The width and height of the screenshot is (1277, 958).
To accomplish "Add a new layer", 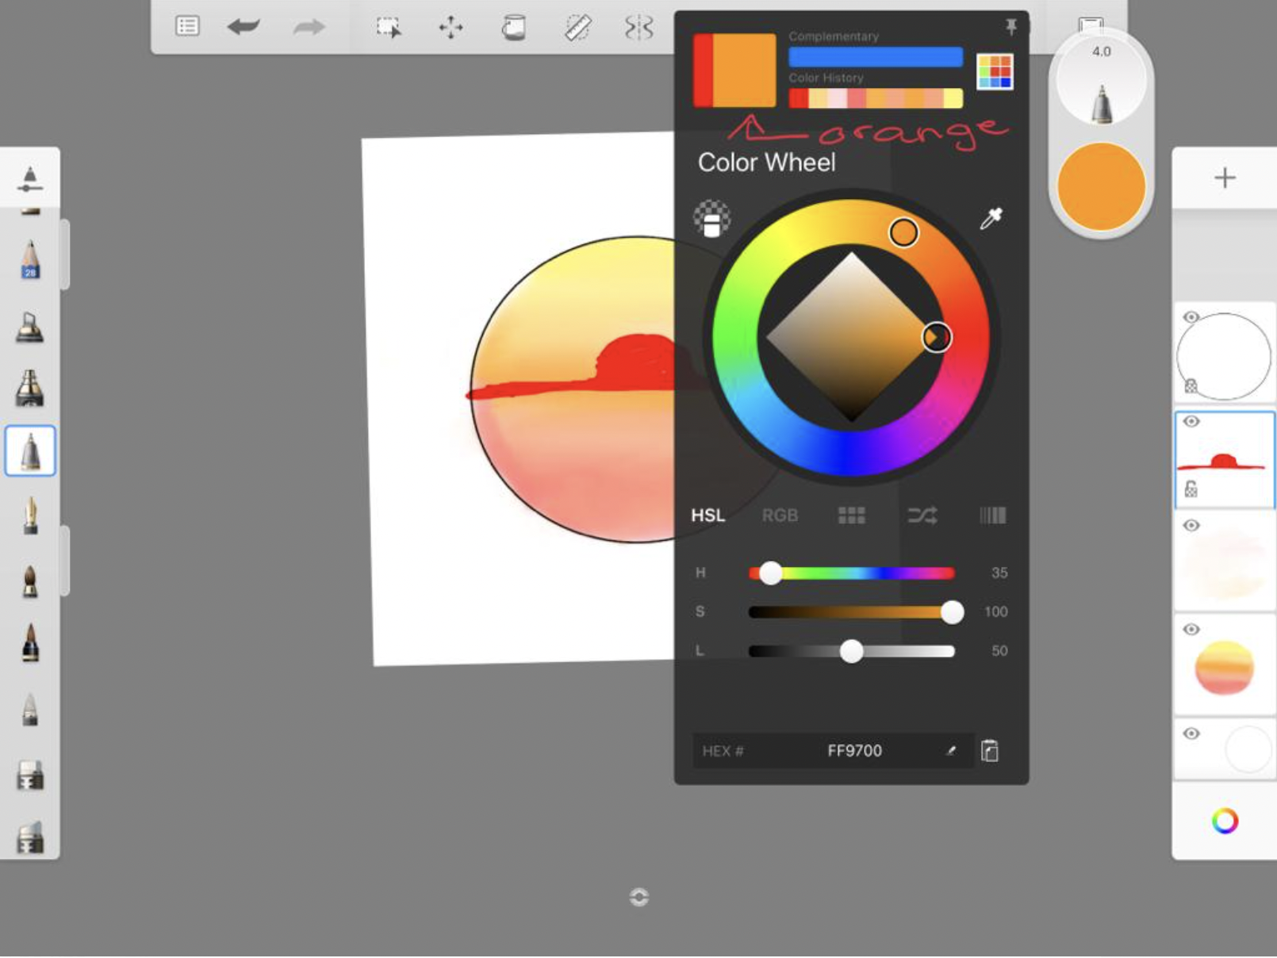I will tap(1225, 178).
